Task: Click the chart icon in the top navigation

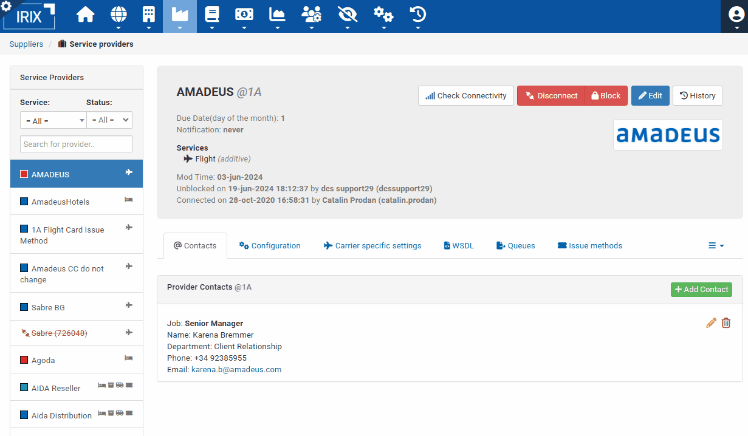Action: click(x=276, y=13)
